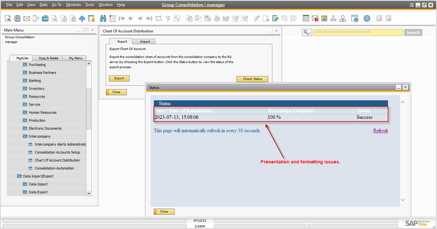
Task: Click the Lock Screen toolbar icon
Action: pyautogui.click(x=92, y=19)
